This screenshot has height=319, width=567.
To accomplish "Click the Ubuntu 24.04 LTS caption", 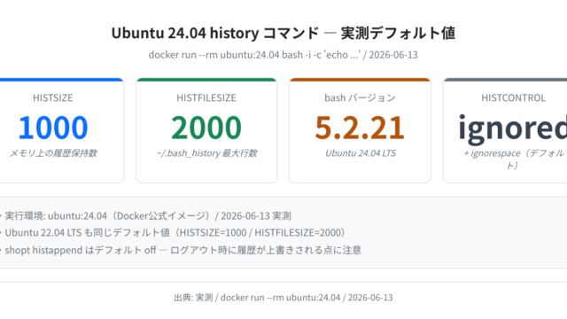I will coord(361,153).
